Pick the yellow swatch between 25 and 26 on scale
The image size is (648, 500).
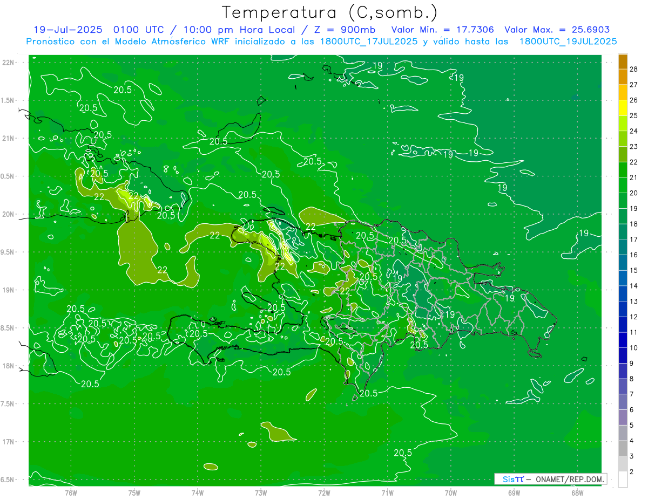[x=623, y=108]
